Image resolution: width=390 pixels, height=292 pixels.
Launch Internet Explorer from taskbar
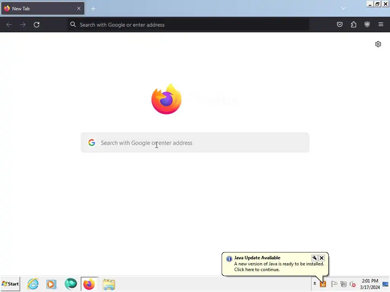click(x=33, y=284)
